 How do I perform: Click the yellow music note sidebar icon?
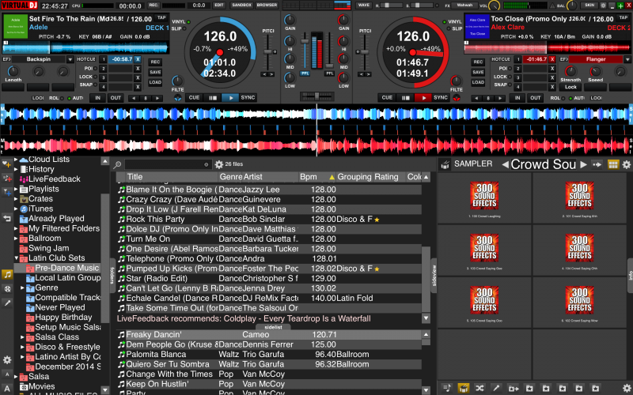pos(7,275)
